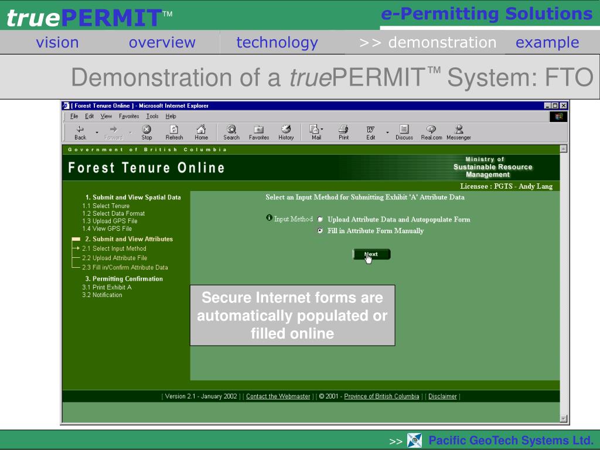The image size is (600, 450).
Task: Open the Help menu
Action: 171,117
